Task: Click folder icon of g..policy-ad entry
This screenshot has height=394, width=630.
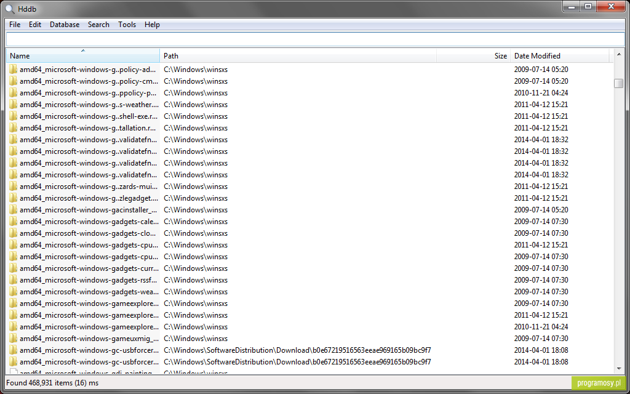Action: click(14, 70)
